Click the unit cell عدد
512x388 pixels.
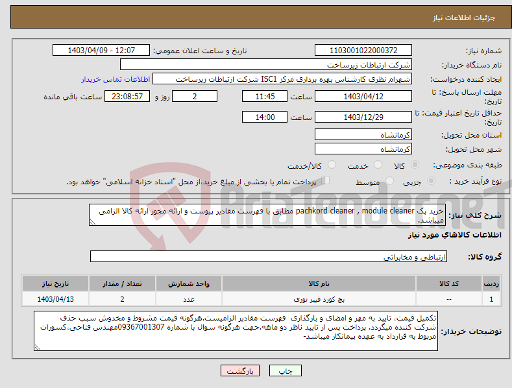189,299
